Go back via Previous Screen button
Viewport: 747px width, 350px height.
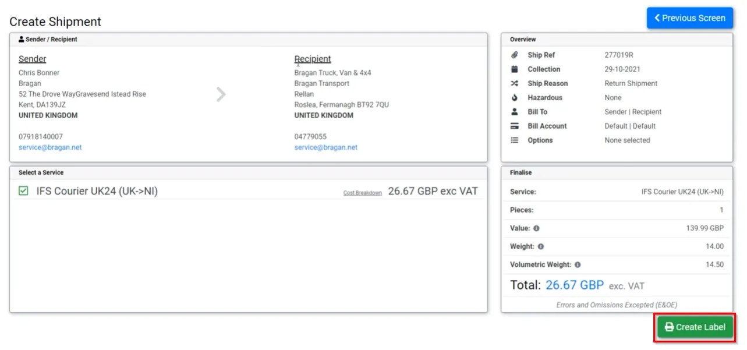coord(690,18)
